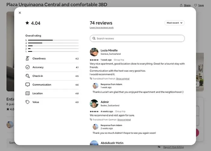Screen dimensions: 211x151
Task: Click the 5-star rating bar
Action: click(x=53, y=40)
